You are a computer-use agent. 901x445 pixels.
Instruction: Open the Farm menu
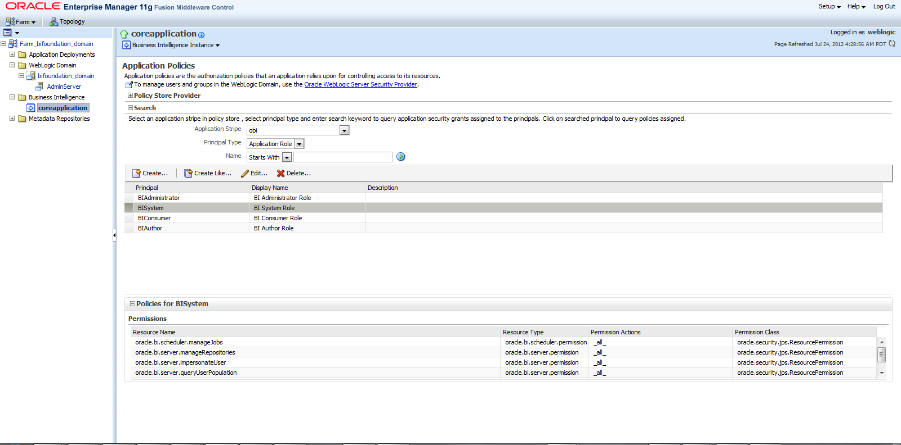pos(21,22)
